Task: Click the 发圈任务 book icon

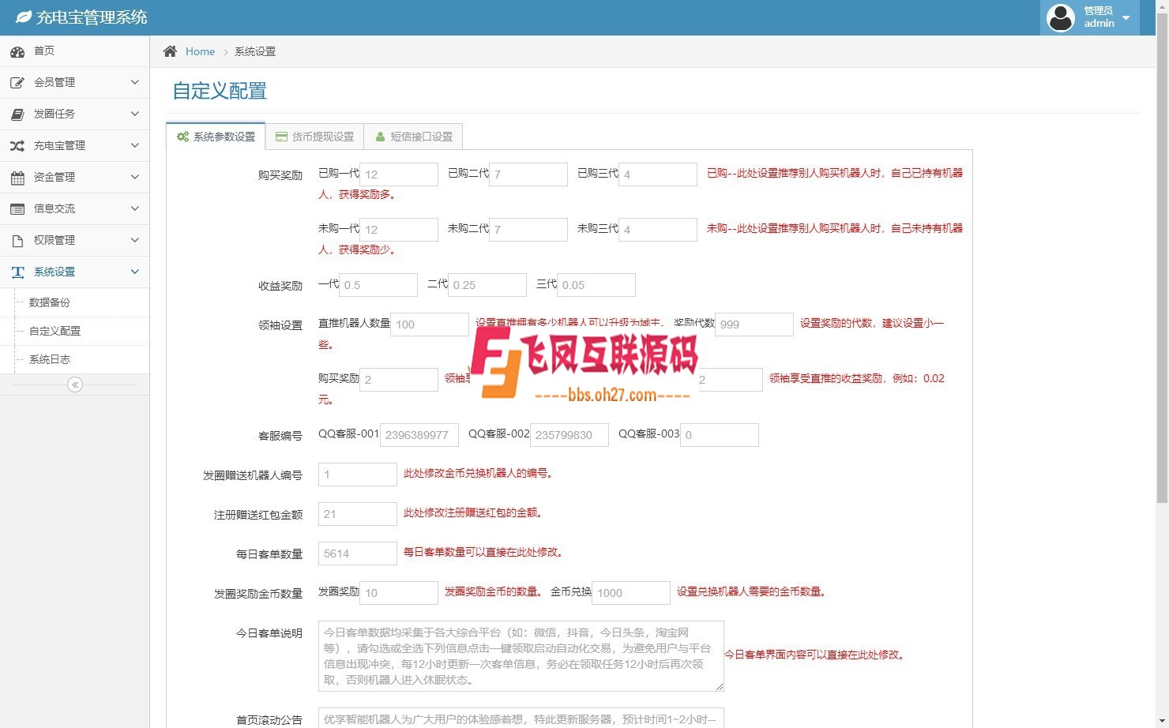Action: tap(17, 114)
